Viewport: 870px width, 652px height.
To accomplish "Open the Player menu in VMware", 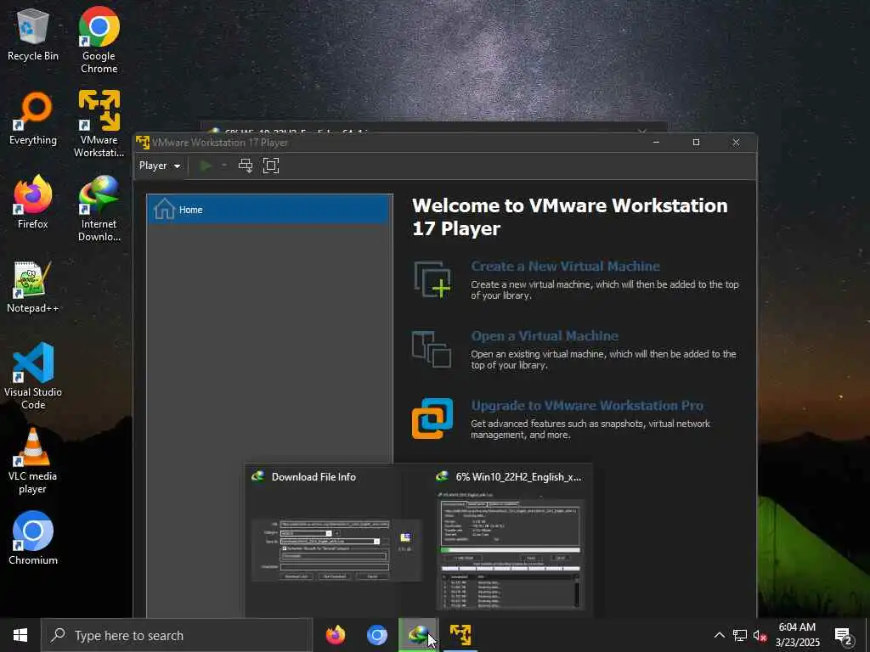I will point(160,166).
